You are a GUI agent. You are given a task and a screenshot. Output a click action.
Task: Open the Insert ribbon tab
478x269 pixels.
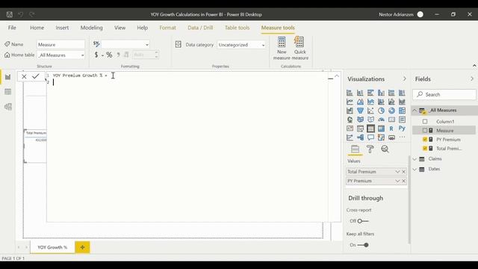click(x=62, y=28)
